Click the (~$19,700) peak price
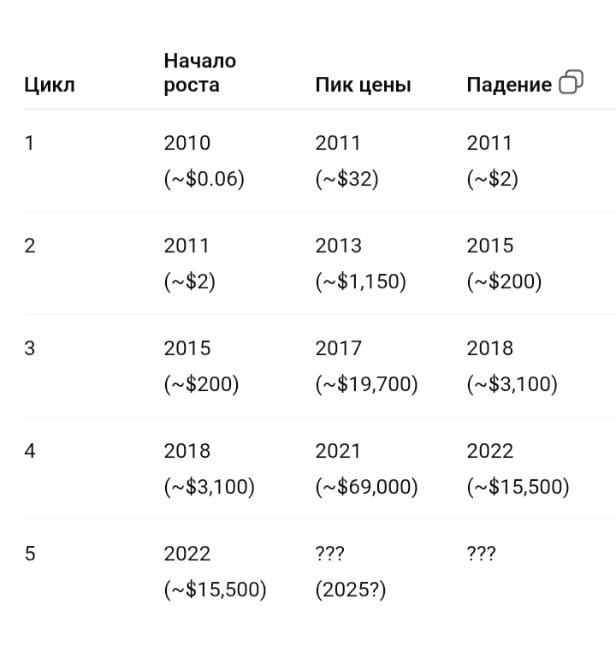Image resolution: width=616 pixels, height=658 pixels. click(x=367, y=384)
